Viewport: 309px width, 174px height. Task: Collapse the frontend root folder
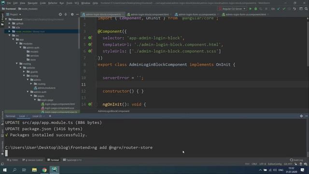[x=6, y=19]
